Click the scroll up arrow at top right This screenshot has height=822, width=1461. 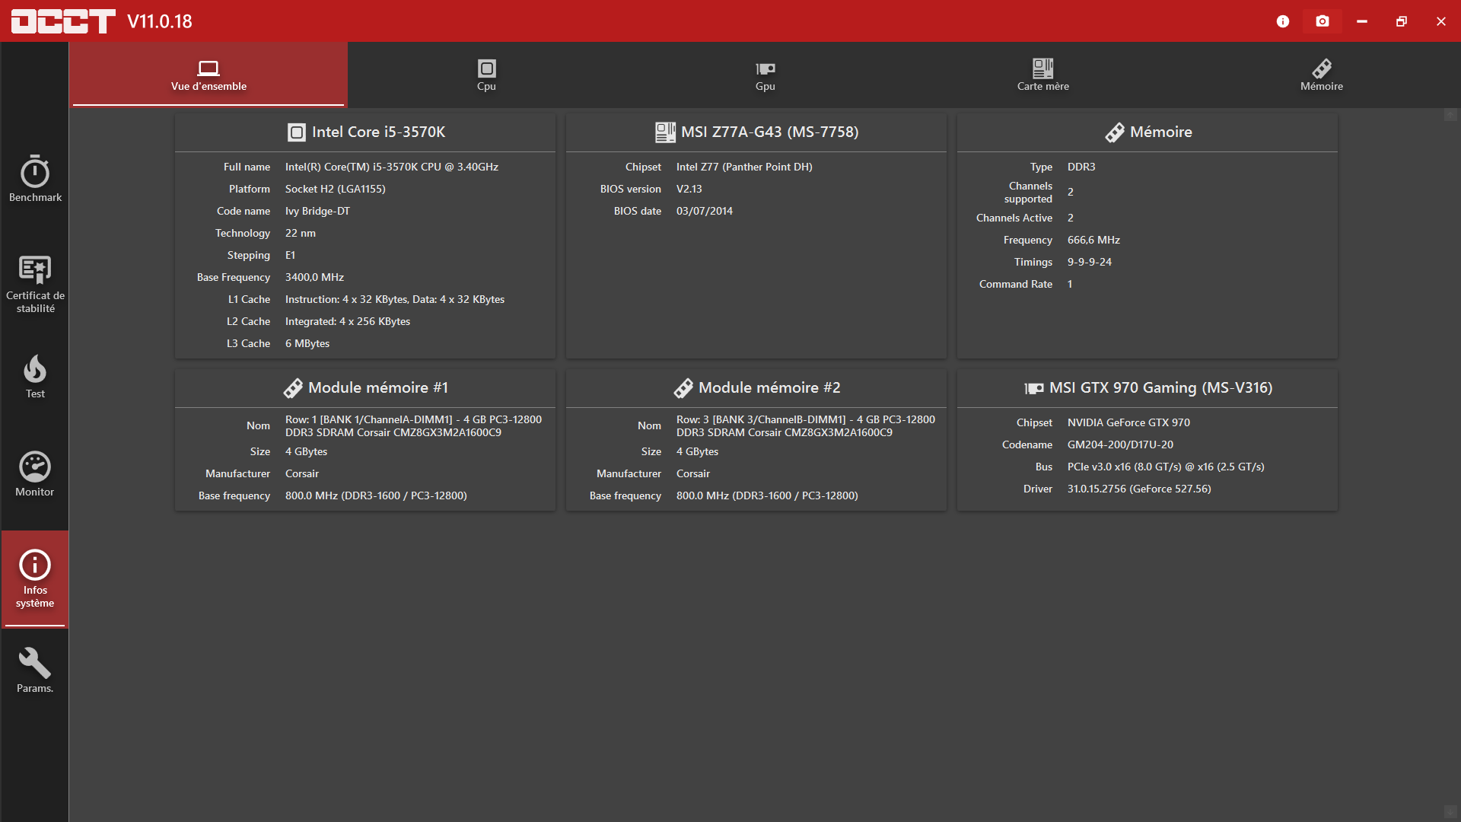(x=1451, y=116)
